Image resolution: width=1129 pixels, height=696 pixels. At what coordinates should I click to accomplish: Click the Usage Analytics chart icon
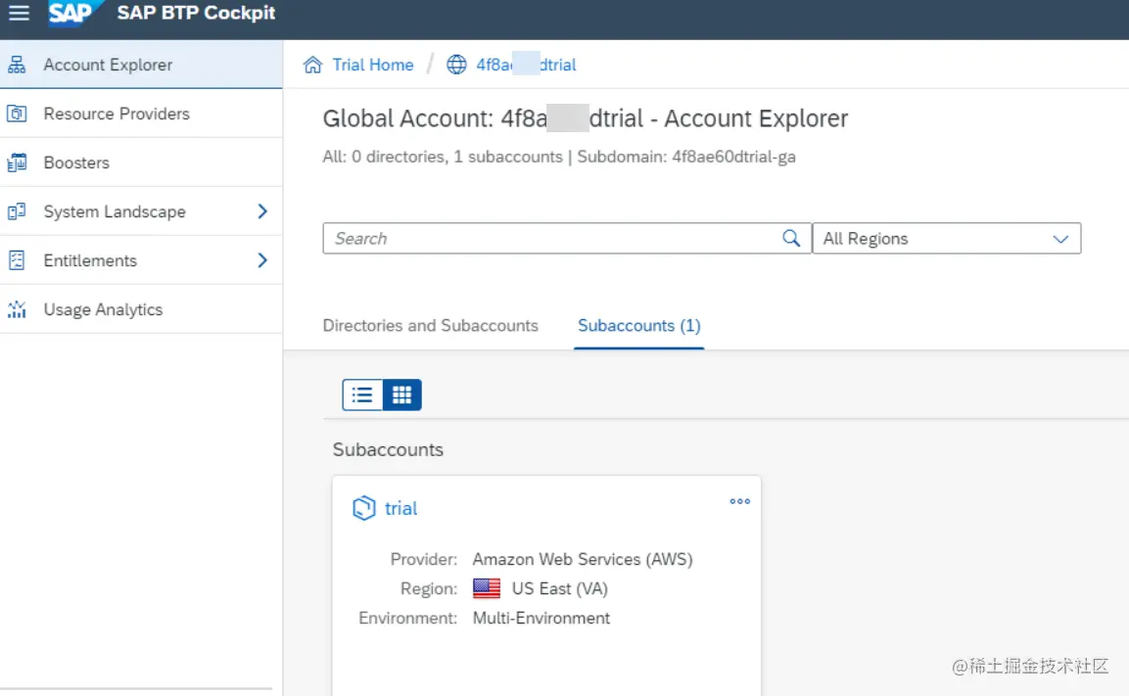click(x=17, y=309)
